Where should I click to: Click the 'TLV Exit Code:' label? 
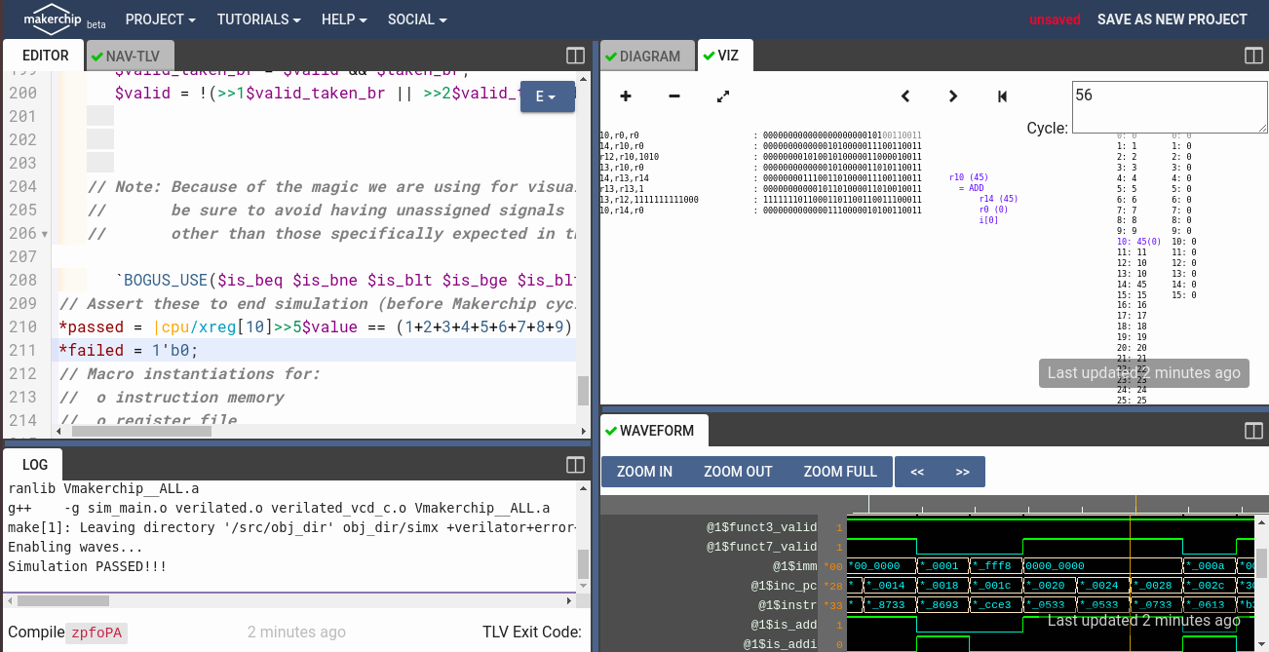click(532, 633)
